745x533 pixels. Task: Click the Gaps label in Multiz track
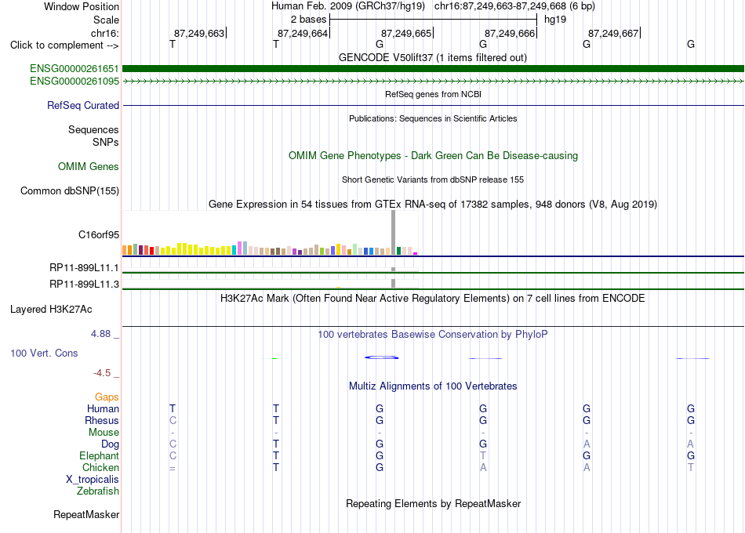click(x=107, y=397)
